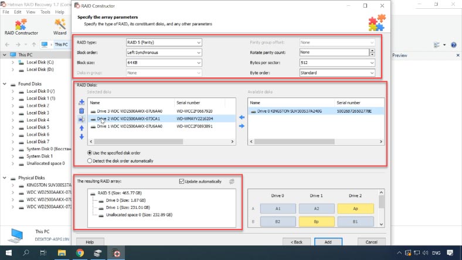Viewport: 462px width, 260px height.
Task: Select Drive 1 WDC WD2500AAKX row
Action: pyautogui.click(x=161, y=126)
